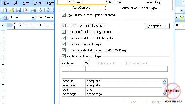Toggle Correct accidental usage of cAPS LOCK key
This screenshot has width=185, height=104.
(64, 50)
